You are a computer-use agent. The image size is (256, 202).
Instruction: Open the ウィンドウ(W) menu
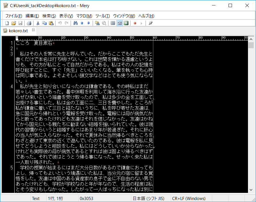click(124, 16)
